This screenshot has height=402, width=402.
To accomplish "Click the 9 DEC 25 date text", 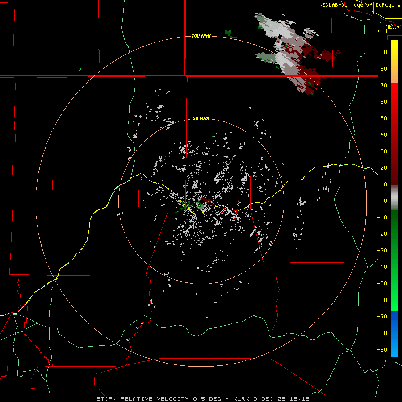I will (x=270, y=399).
